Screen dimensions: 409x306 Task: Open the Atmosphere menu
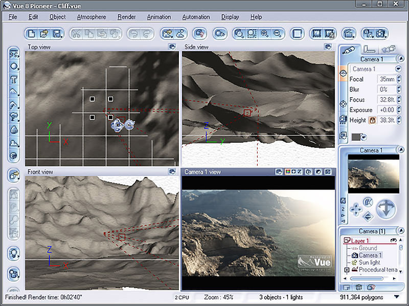(x=91, y=17)
